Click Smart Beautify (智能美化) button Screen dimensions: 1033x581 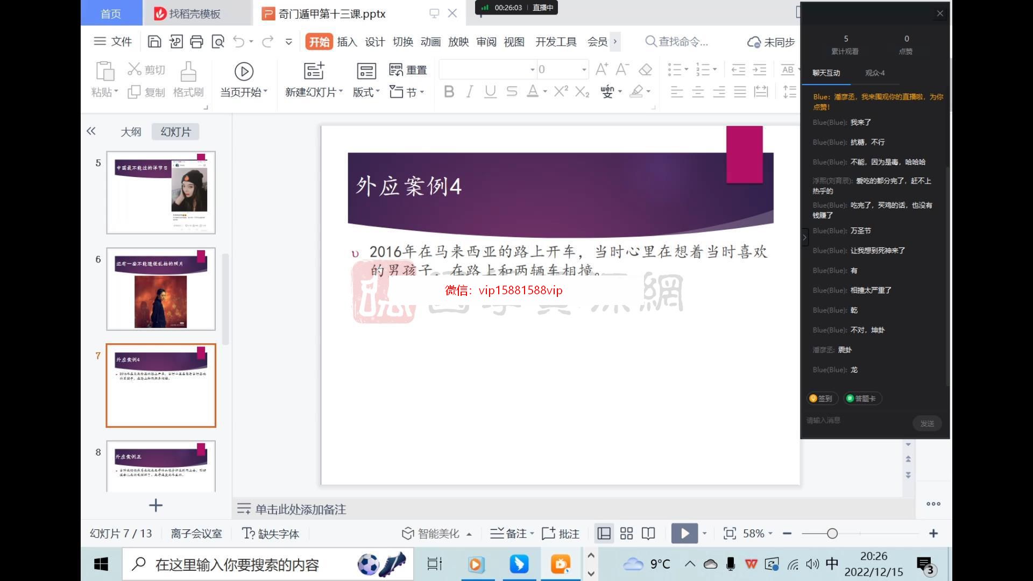coord(436,533)
